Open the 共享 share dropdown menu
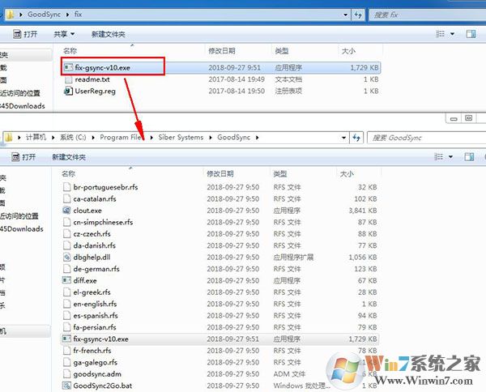Screen dimensions: 486x392 [x=64, y=34]
